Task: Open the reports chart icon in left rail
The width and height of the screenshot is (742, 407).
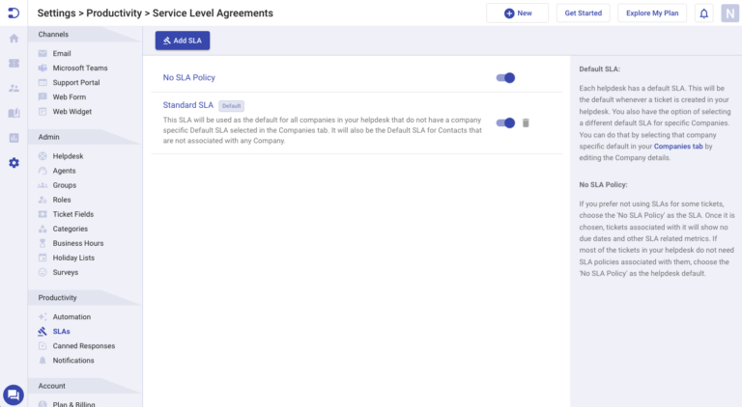Action: click(x=14, y=138)
